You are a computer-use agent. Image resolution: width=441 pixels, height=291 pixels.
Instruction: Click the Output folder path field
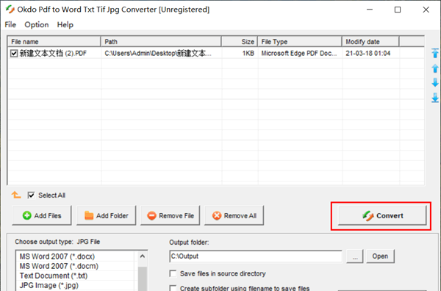point(256,256)
